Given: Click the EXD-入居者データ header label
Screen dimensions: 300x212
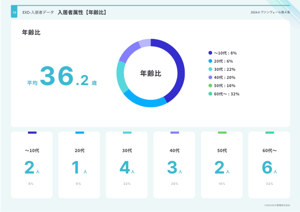Looking at the screenshot, I should coord(38,12).
